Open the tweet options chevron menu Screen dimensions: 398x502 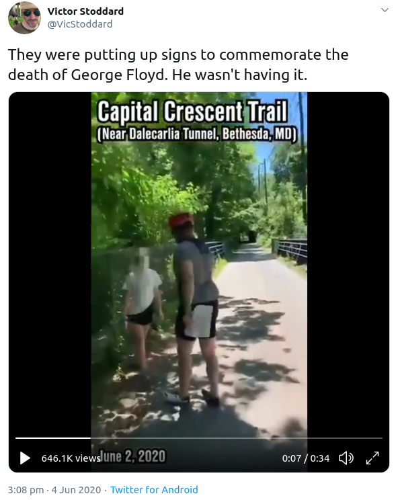pos(385,10)
